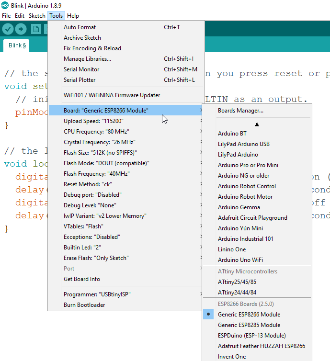This screenshot has height=361, width=330.
Task: Select Arduino NG or older board
Action: point(257,176)
